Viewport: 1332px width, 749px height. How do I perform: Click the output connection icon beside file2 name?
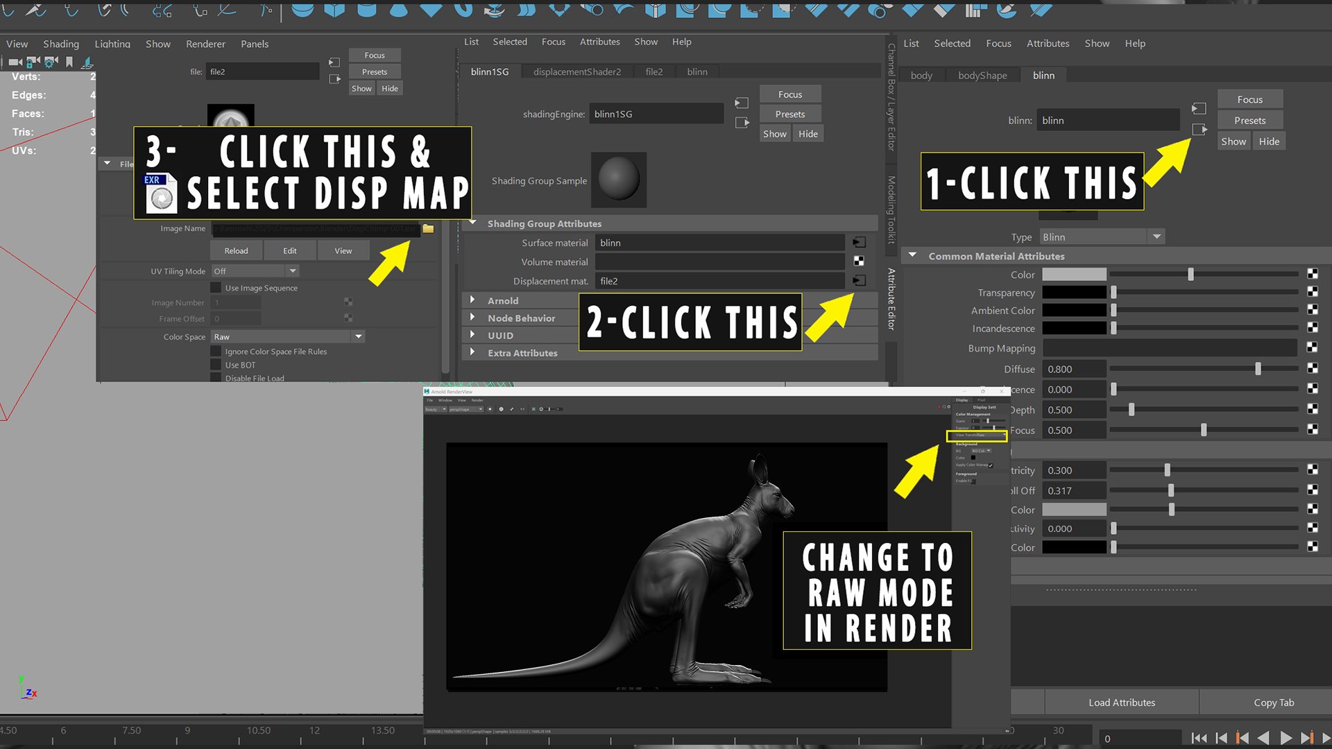(334, 79)
